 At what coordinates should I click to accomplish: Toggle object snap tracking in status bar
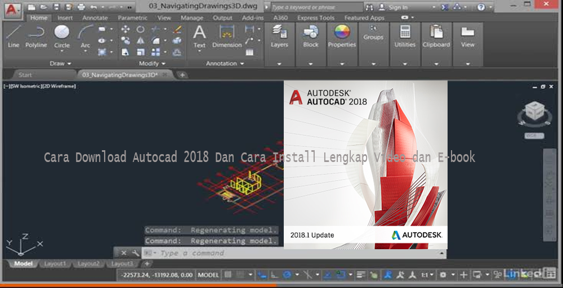pos(328,275)
